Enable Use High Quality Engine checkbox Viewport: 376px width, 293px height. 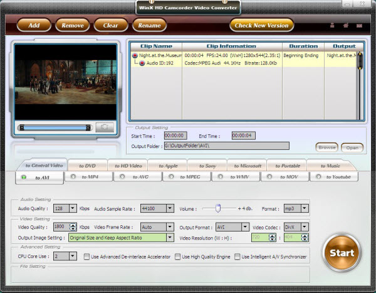[177, 257]
